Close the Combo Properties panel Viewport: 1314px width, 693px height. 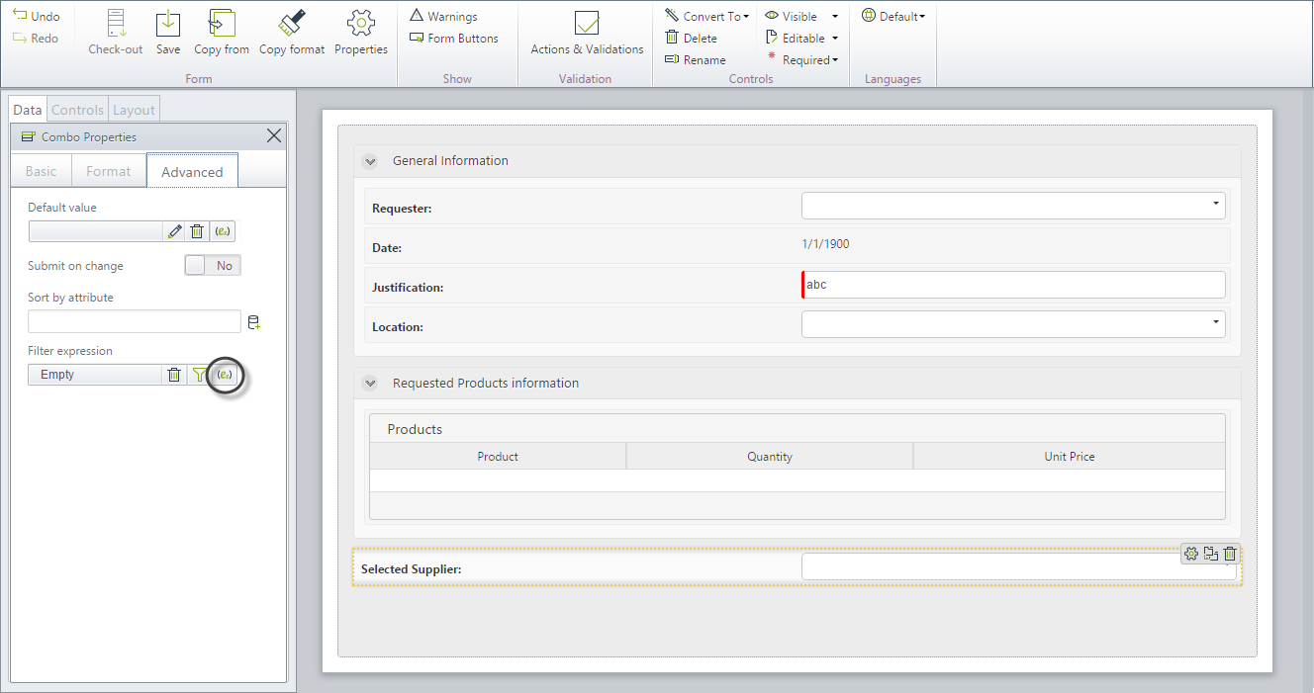tap(274, 136)
